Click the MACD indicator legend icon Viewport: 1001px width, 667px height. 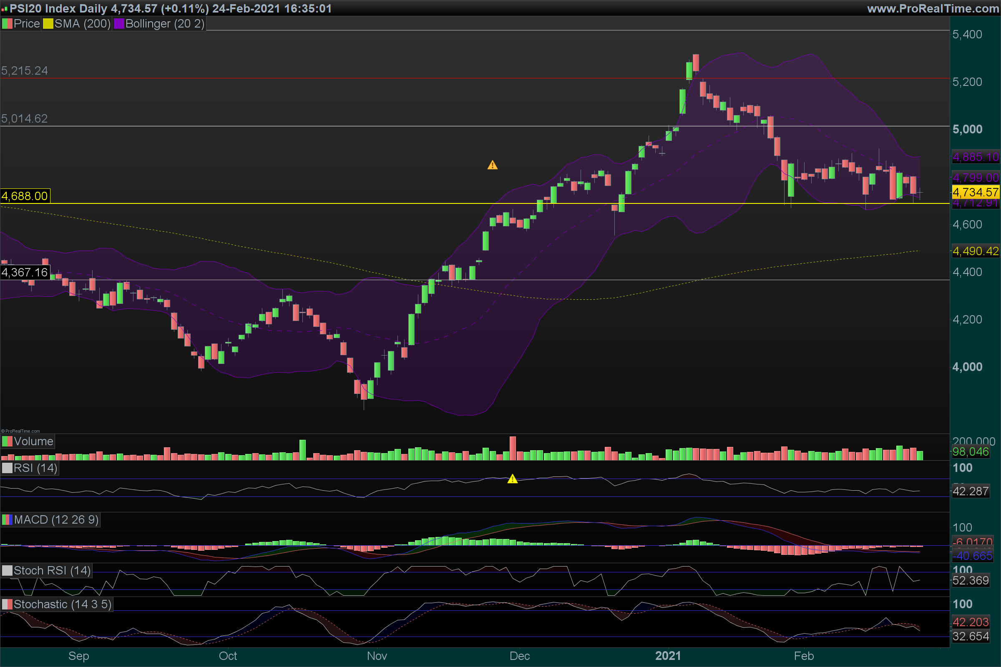click(7, 519)
